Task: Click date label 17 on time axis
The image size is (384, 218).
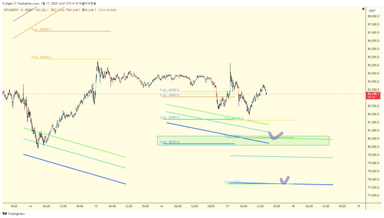Action: (x=227, y=206)
